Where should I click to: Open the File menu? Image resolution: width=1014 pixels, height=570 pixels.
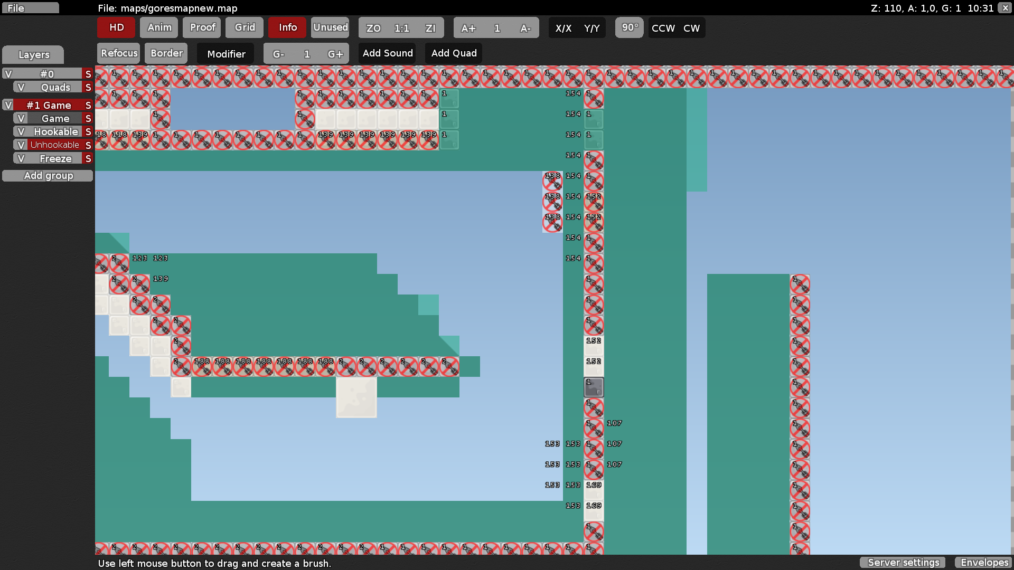(30, 8)
